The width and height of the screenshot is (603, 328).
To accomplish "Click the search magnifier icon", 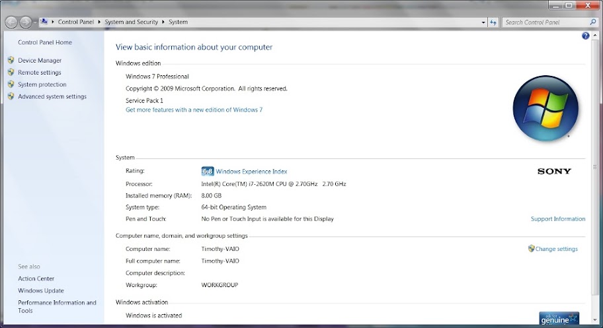I will [593, 22].
